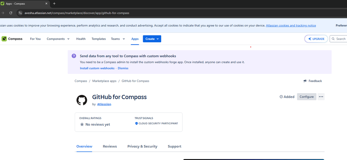347x160 pixels.
Task: Click the OVERALL RATINGS label
Action: click(x=90, y=118)
